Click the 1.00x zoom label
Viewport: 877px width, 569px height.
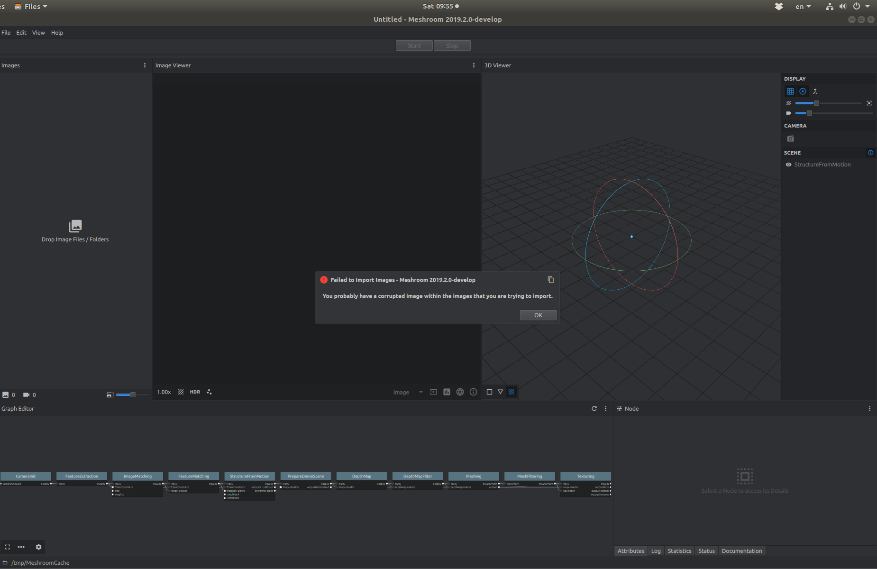point(164,392)
